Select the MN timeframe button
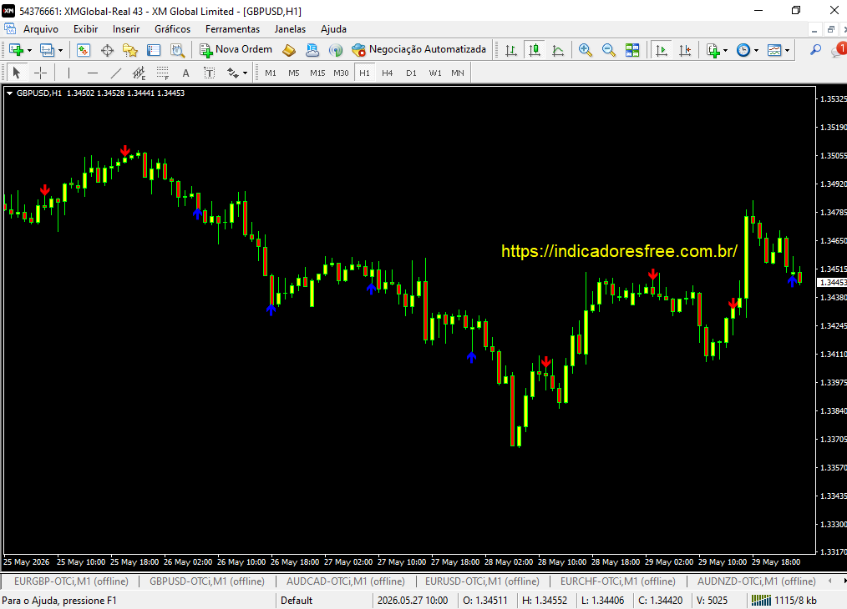Screen dimensions: 847x609 click(x=458, y=73)
